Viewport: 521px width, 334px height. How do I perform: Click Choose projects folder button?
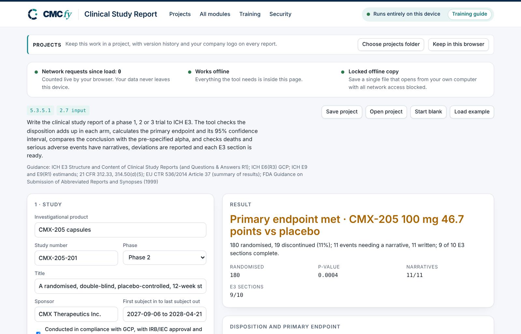click(391, 44)
